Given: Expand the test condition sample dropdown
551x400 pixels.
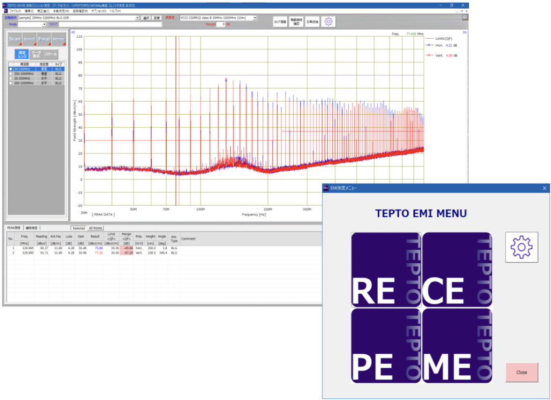Looking at the screenshot, I should click(137, 18).
